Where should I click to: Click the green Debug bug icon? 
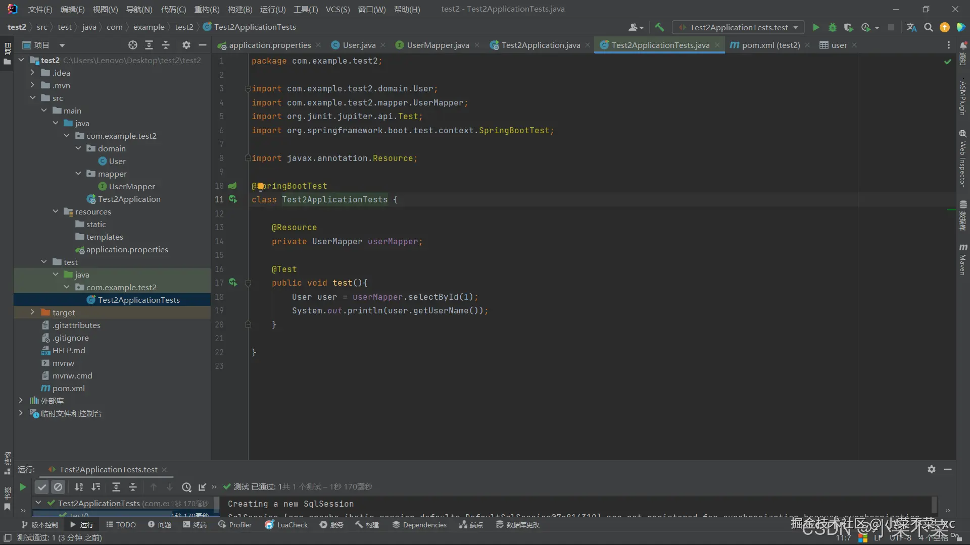pos(833,27)
